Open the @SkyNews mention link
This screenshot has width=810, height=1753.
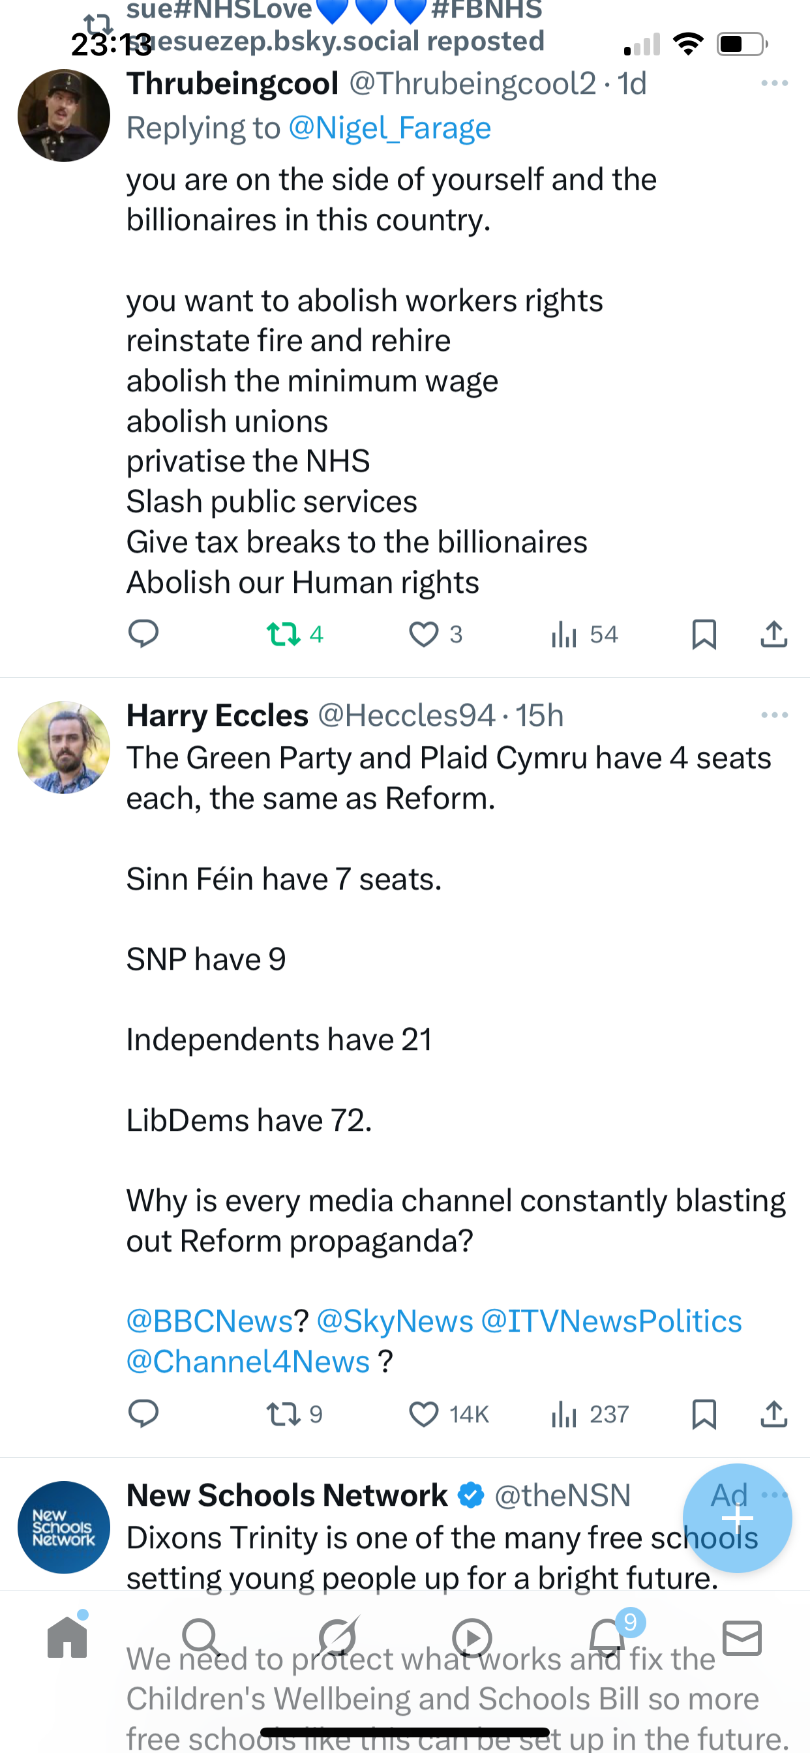pyautogui.click(x=395, y=1321)
